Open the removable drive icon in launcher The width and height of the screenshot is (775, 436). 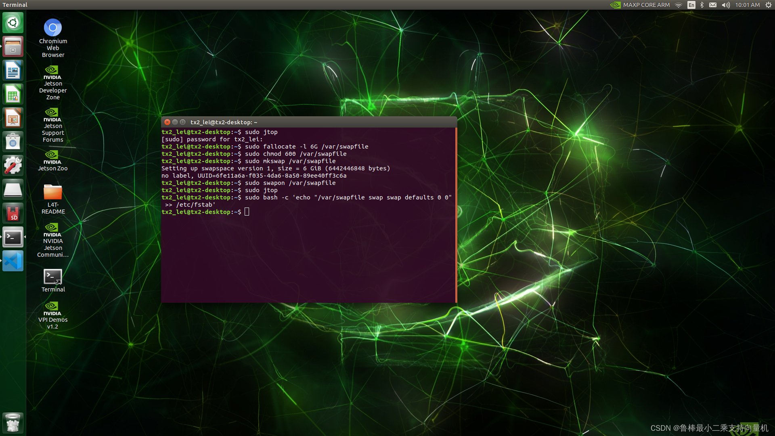point(13,189)
